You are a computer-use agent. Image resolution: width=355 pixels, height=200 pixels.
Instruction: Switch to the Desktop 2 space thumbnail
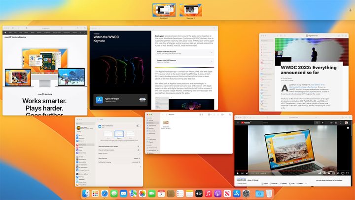191,10
